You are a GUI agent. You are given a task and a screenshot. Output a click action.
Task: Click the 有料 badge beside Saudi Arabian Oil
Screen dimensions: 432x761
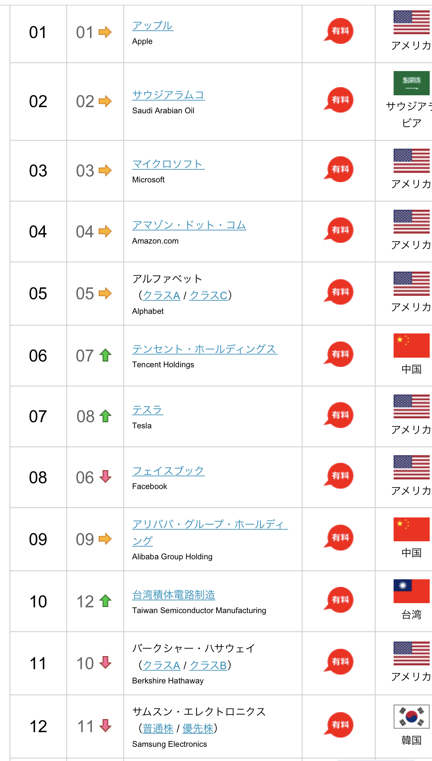click(x=339, y=100)
